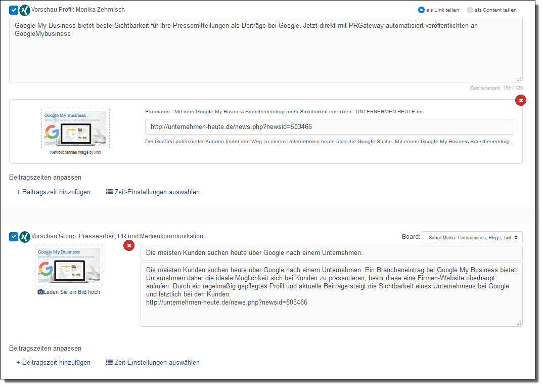Click into the group post body text area

[331, 294]
